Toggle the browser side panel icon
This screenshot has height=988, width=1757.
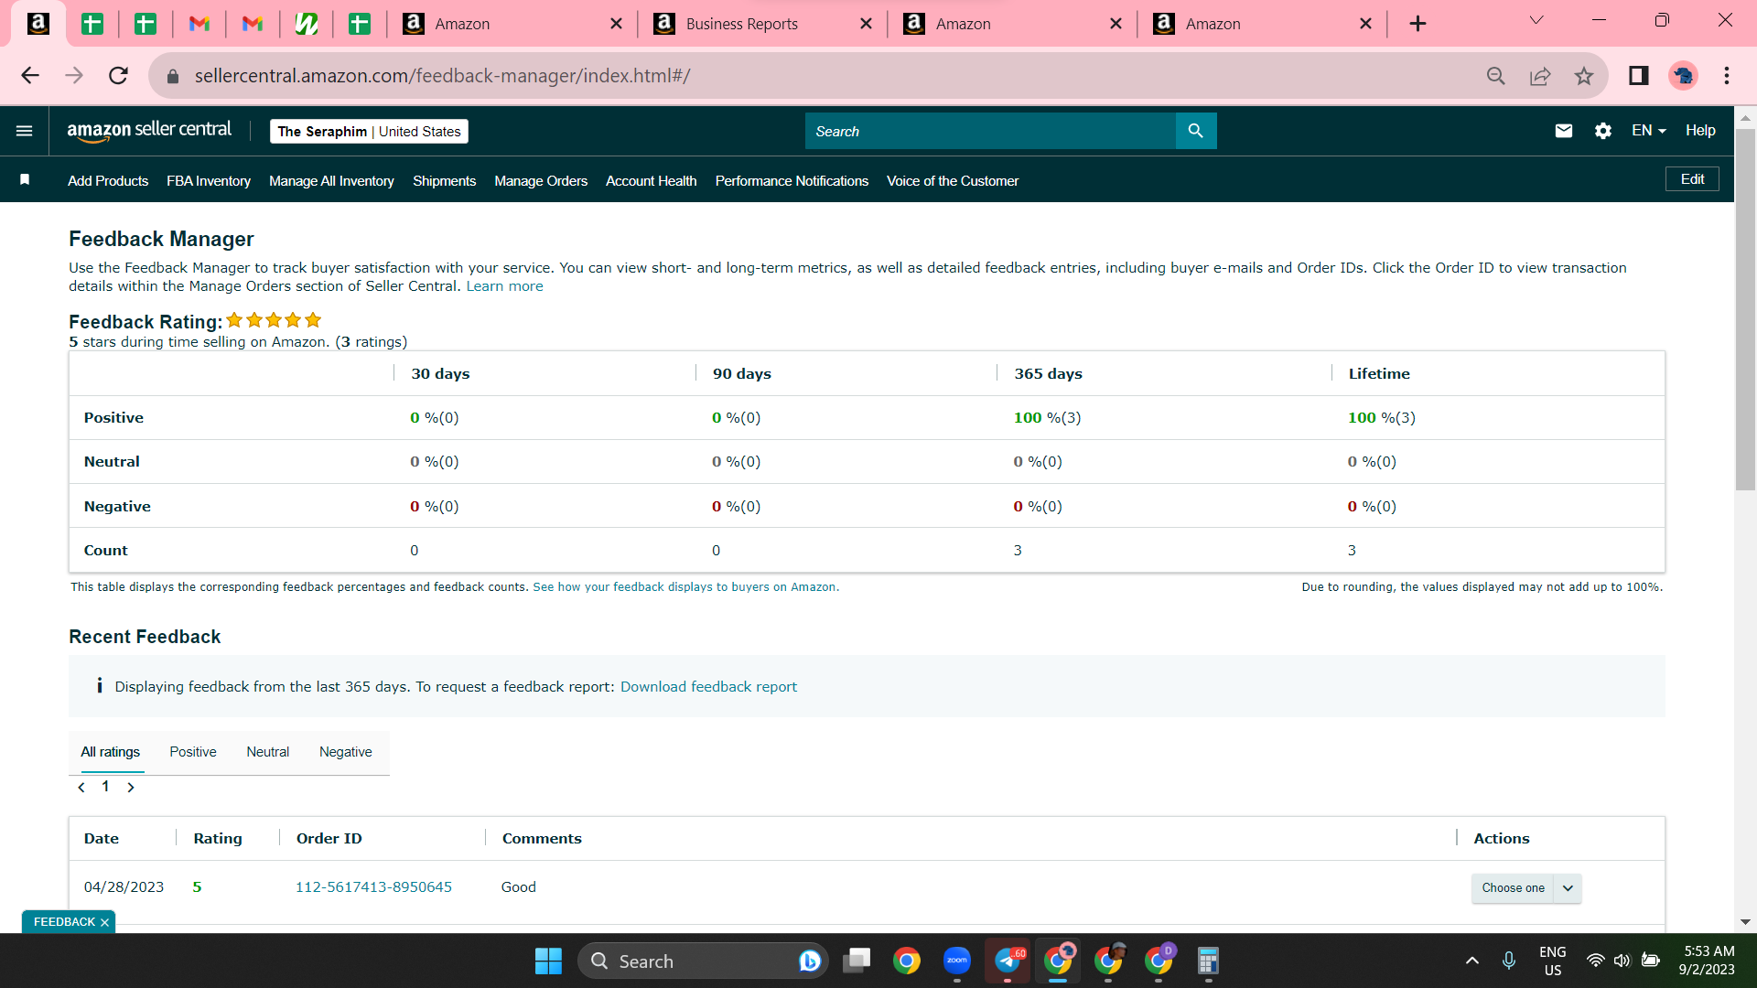pos(1639,76)
